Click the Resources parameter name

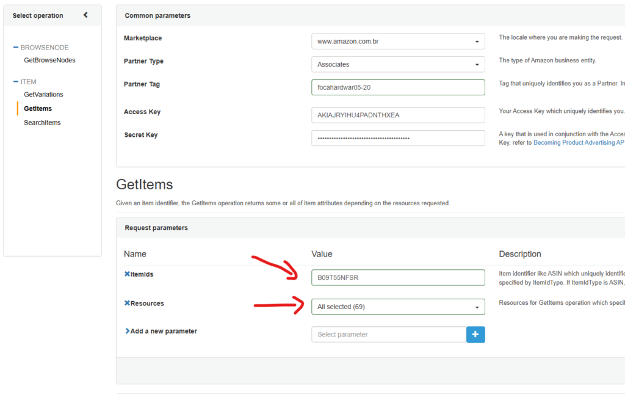point(147,304)
